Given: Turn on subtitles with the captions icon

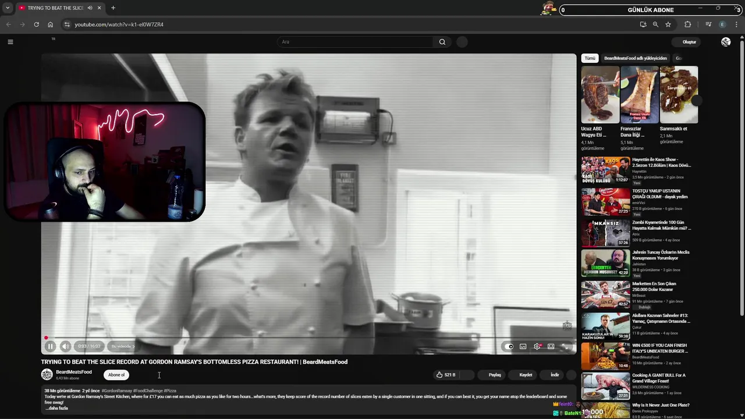Looking at the screenshot, I should pos(523,346).
